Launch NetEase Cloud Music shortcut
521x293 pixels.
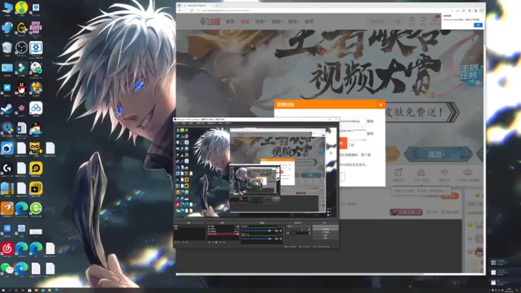(x=7, y=249)
